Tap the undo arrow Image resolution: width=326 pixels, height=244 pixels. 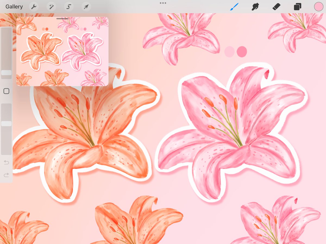pos(6,163)
